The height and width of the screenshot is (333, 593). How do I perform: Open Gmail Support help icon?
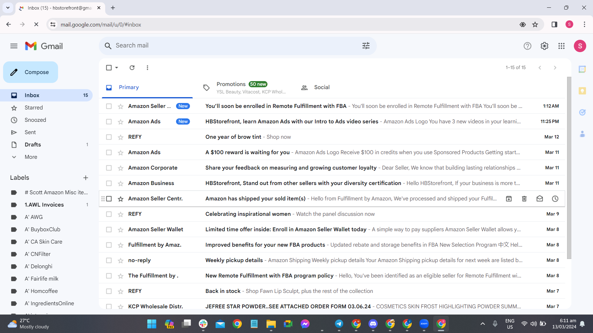click(528, 46)
